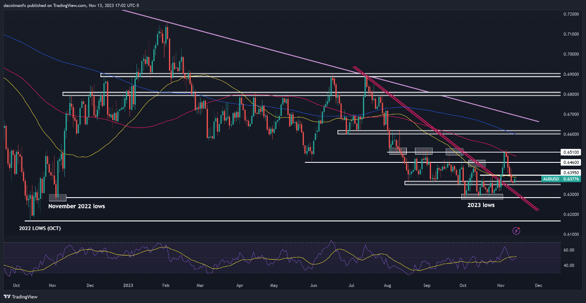Click the RSI 40.00 axis value
This screenshot has width=586, height=303.
[568, 266]
